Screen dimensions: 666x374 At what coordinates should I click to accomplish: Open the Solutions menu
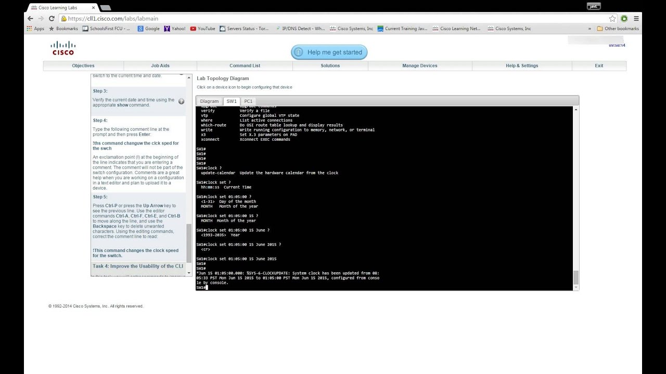330,65
